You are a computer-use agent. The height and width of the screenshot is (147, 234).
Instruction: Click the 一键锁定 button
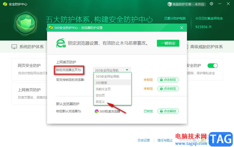[168, 43]
